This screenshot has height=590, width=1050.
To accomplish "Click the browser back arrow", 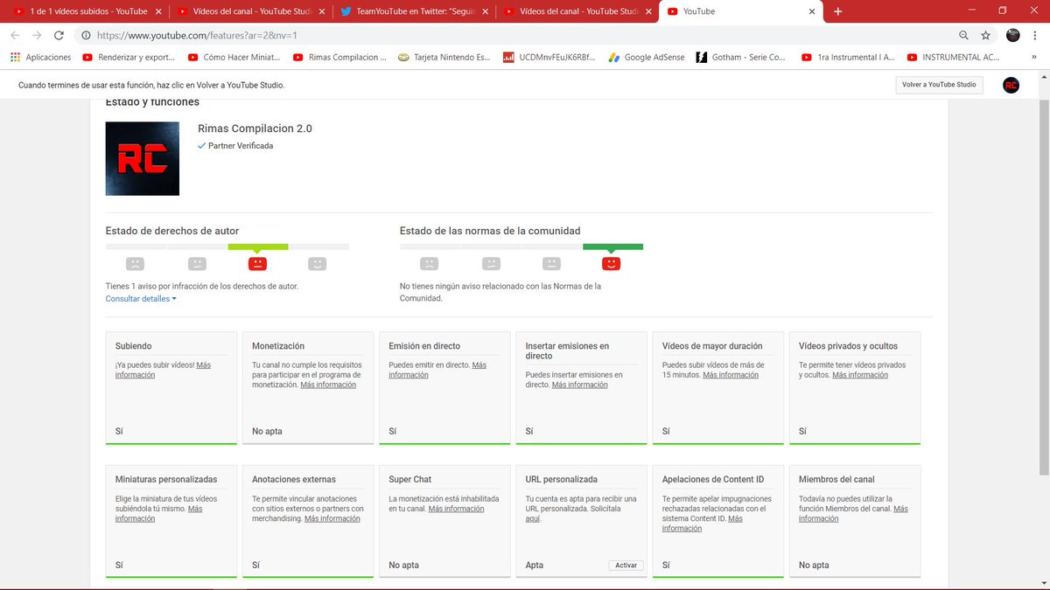I will (15, 36).
